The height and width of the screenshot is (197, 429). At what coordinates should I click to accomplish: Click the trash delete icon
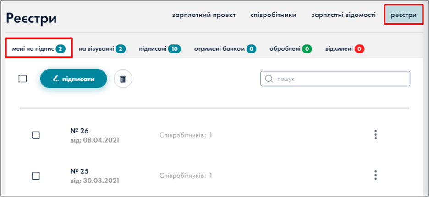[122, 79]
